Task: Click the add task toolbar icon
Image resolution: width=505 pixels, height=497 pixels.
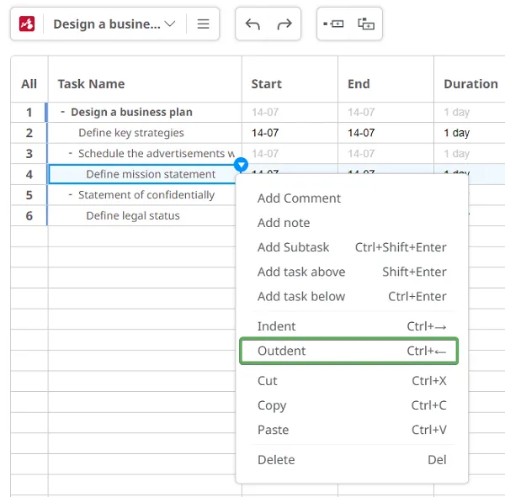Action: (334, 24)
